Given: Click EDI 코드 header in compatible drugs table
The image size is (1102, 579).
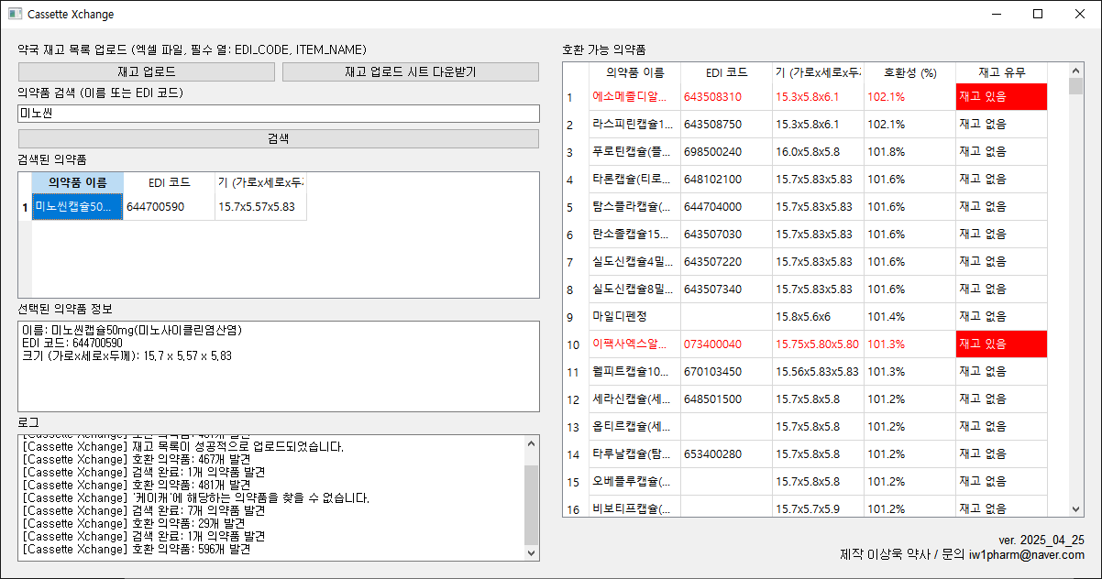Looking at the screenshot, I should point(726,72).
